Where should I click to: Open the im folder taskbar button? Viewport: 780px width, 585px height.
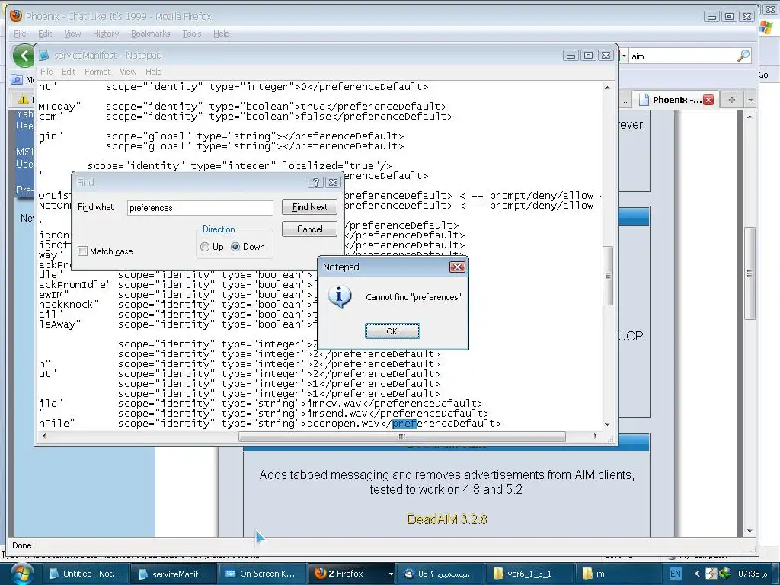(x=618, y=574)
